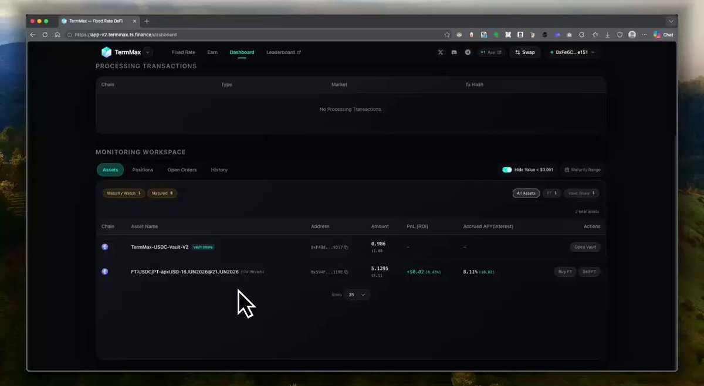704x386 pixels.
Task: Switch to the Open Orders tab
Action: click(x=182, y=170)
